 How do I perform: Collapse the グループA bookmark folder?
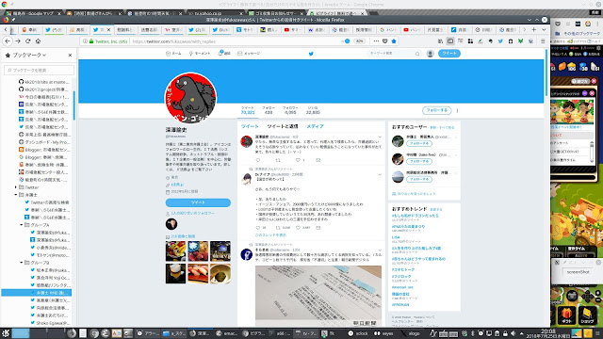[22, 225]
